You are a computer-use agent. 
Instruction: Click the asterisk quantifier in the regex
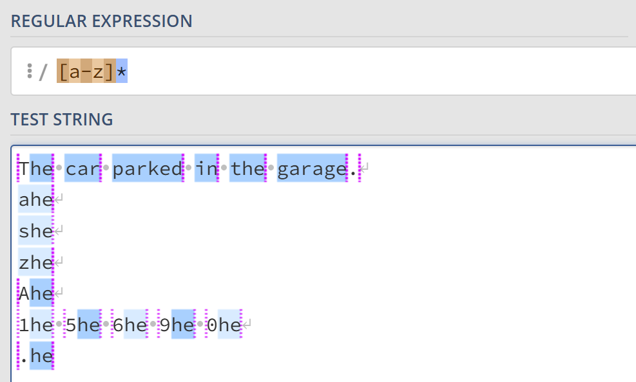pyautogui.click(x=122, y=71)
